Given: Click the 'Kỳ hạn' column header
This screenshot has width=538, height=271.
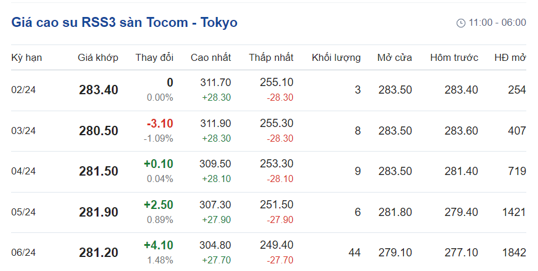Looking at the screenshot, I should pos(26,57).
